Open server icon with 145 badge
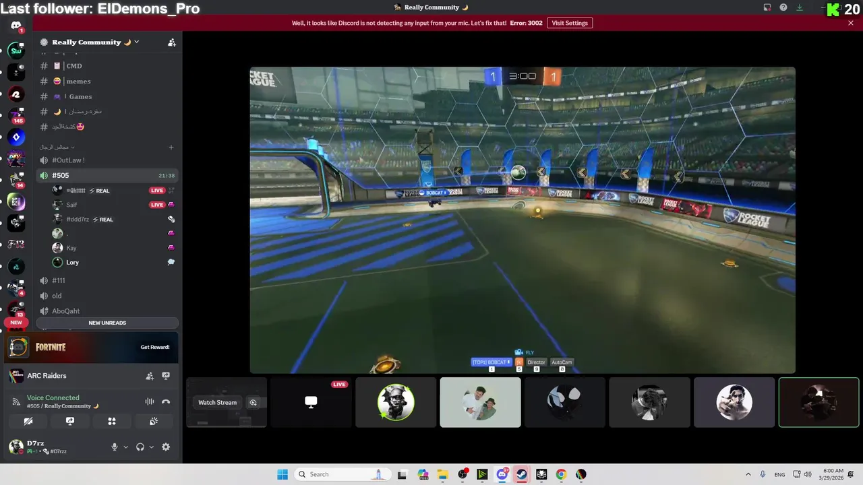 (16, 115)
